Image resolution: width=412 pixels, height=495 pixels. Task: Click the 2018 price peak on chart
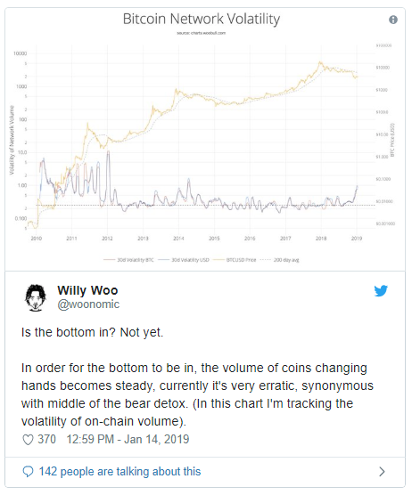click(320, 62)
